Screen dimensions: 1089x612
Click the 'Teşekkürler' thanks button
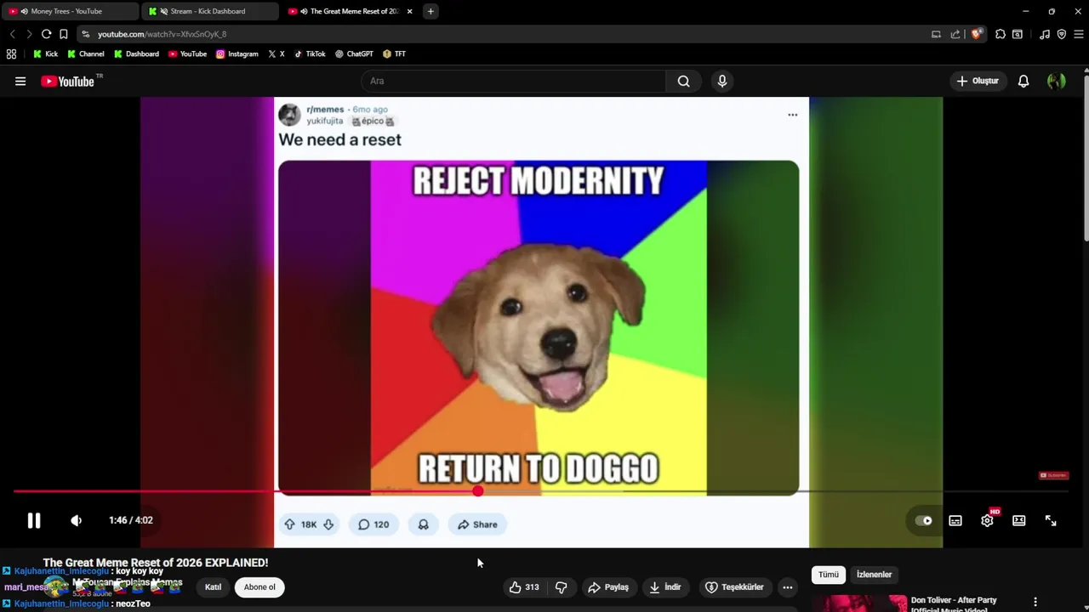coord(734,586)
